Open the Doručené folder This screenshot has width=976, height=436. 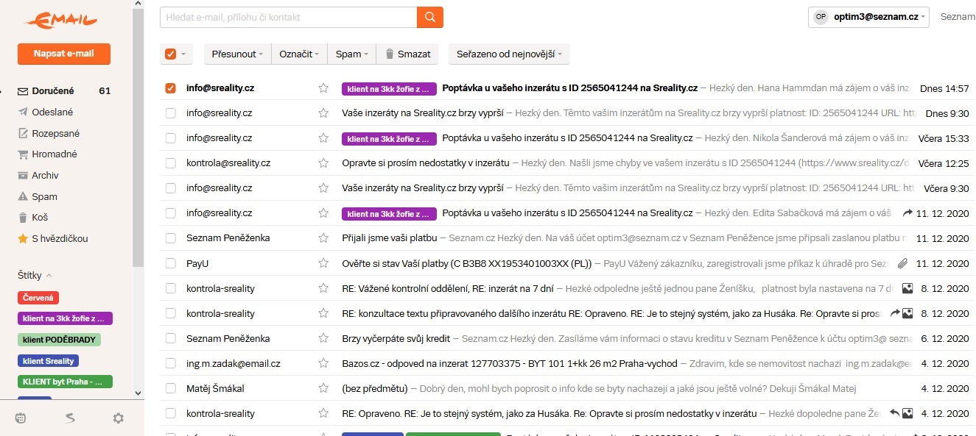click(x=52, y=91)
